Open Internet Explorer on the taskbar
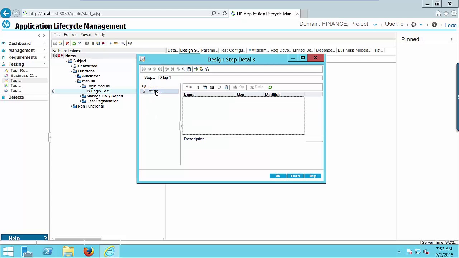The width and height of the screenshot is (459, 258). 109,251
